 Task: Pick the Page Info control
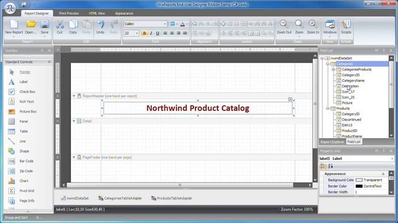(x=27, y=201)
